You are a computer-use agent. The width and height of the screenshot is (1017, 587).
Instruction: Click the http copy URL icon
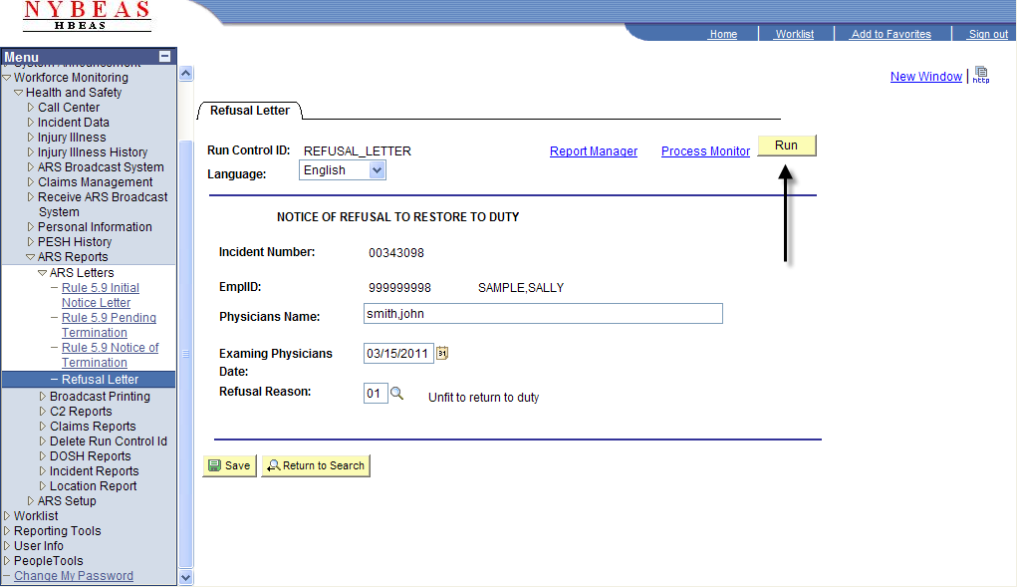(981, 75)
